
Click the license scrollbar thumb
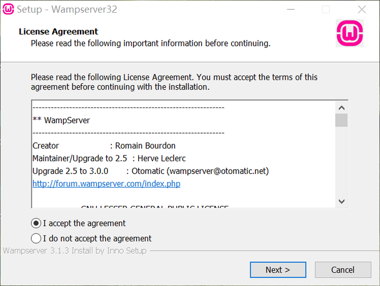point(341,120)
